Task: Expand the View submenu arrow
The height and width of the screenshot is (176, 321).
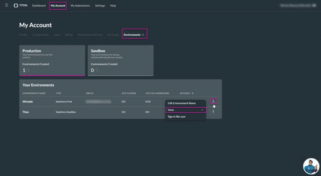Action: click(202, 110)
